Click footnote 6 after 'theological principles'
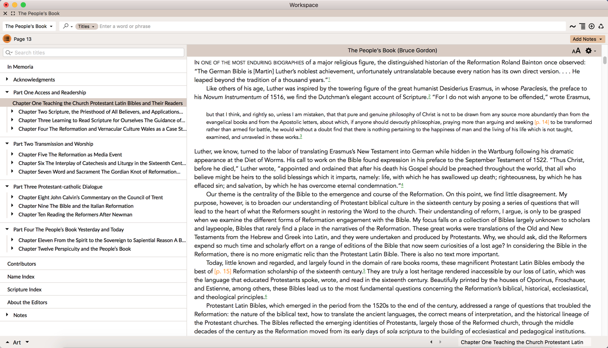 click(x=266, y=297)
